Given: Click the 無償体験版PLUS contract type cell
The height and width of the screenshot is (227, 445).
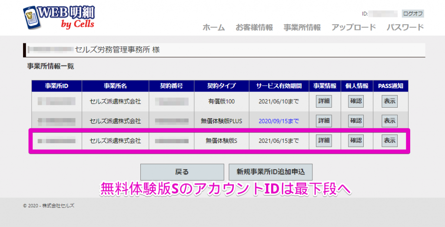Looking at the screenshot, I should 222,121.
